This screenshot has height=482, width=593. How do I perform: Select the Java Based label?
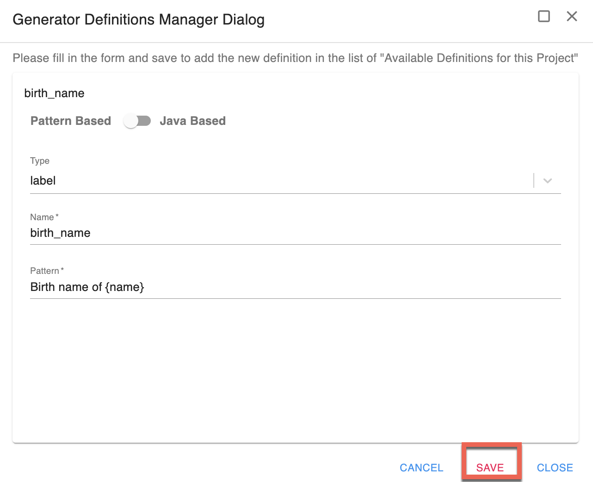192,121
